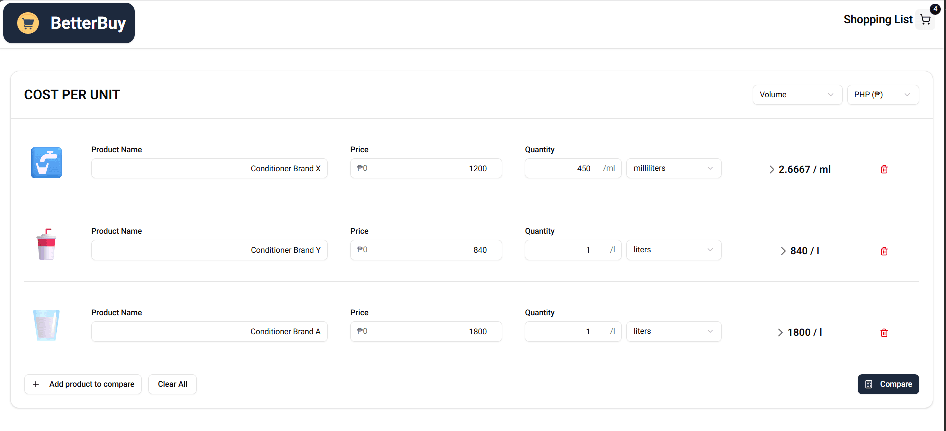Viewport: 946px width, 431px height.
Task: Click Brand A quantity field
Action: click(x=573, y=331)
